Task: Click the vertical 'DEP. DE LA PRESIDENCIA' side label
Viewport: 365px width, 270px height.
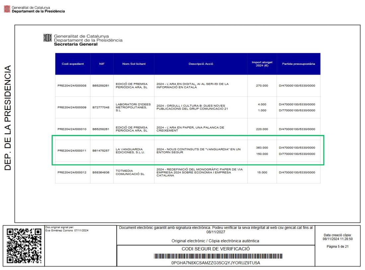Action: (8, 118)
